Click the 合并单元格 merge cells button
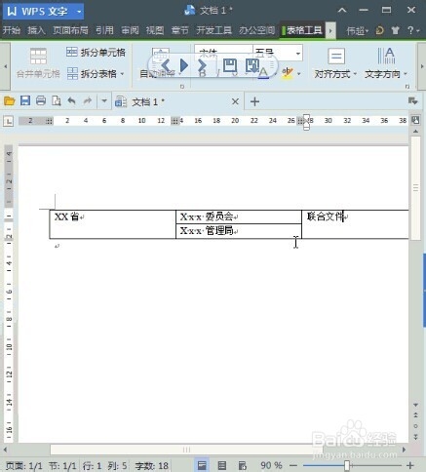Image resolution: width=426 pixels, height=472 pixels. (x=38, y=63)
